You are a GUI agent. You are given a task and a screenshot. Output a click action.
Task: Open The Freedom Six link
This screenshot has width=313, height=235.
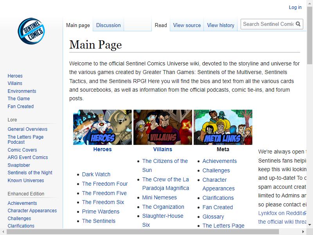[x=103, y=202]
